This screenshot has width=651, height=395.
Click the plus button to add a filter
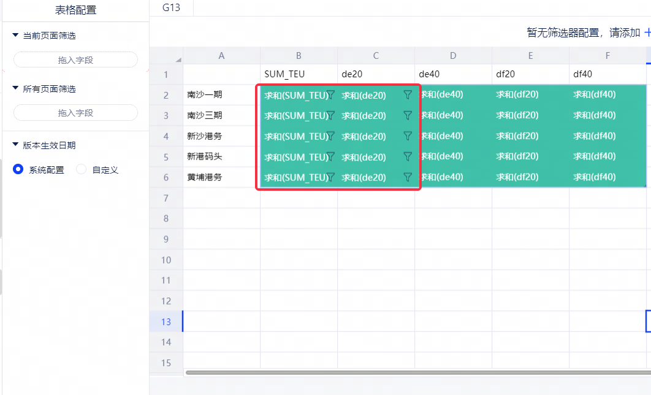647,33
